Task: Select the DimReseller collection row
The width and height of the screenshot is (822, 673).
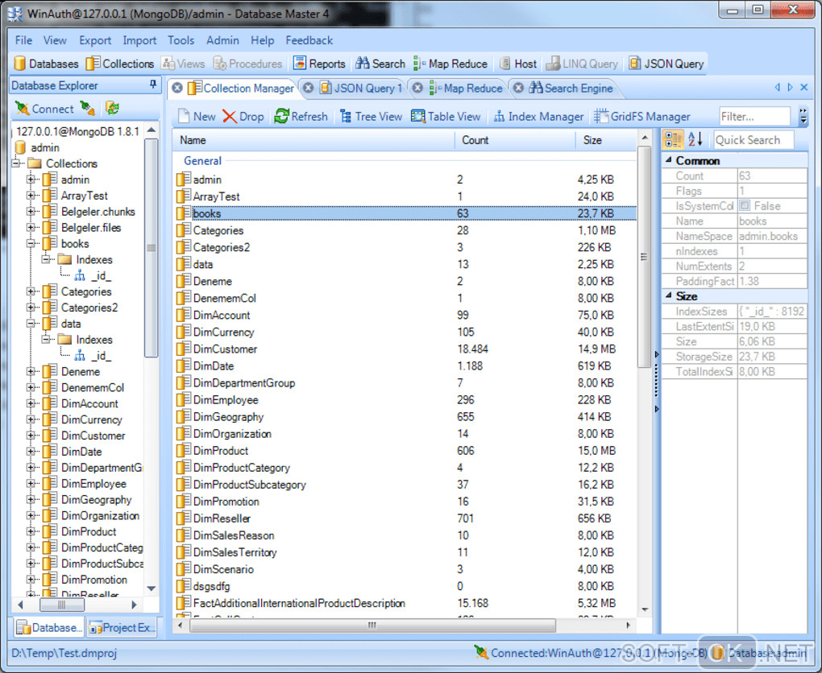Action: (405, 518)
